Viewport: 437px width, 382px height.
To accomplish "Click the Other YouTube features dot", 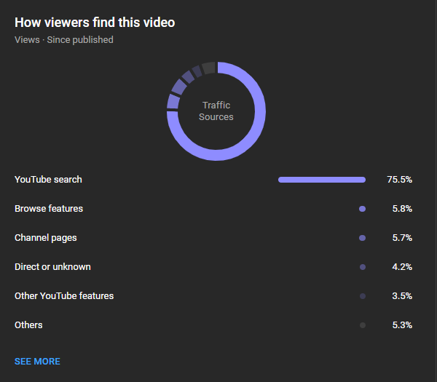I will tap(362, 296).
